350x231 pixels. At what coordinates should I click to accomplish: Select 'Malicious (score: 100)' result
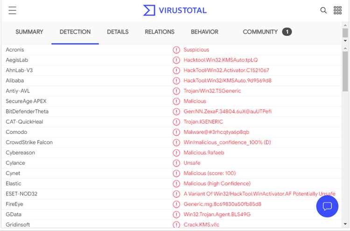coord(210,173)
